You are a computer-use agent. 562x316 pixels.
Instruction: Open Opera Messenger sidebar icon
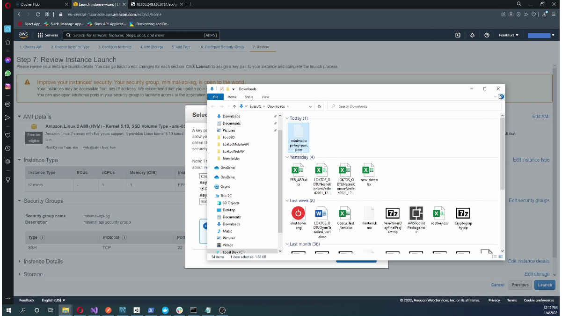(7, 60)
